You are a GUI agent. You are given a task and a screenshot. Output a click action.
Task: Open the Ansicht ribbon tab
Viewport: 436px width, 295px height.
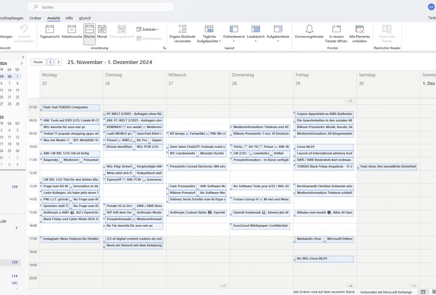point(53,18)
